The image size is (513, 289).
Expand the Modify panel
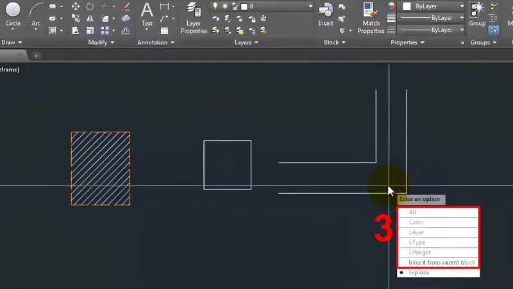tap(101, 42)
